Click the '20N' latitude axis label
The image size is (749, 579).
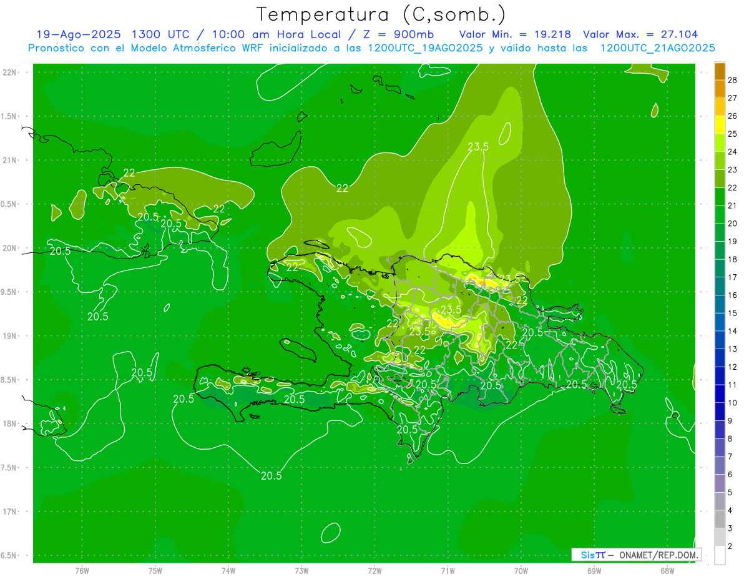(9, 248)
